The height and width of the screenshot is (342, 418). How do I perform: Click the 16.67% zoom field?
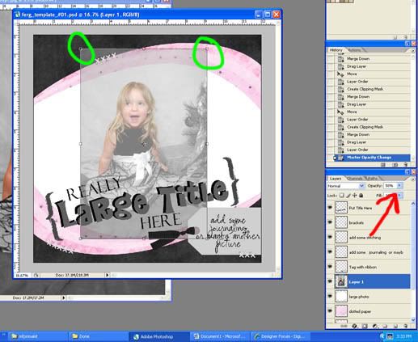coord(22,275)
